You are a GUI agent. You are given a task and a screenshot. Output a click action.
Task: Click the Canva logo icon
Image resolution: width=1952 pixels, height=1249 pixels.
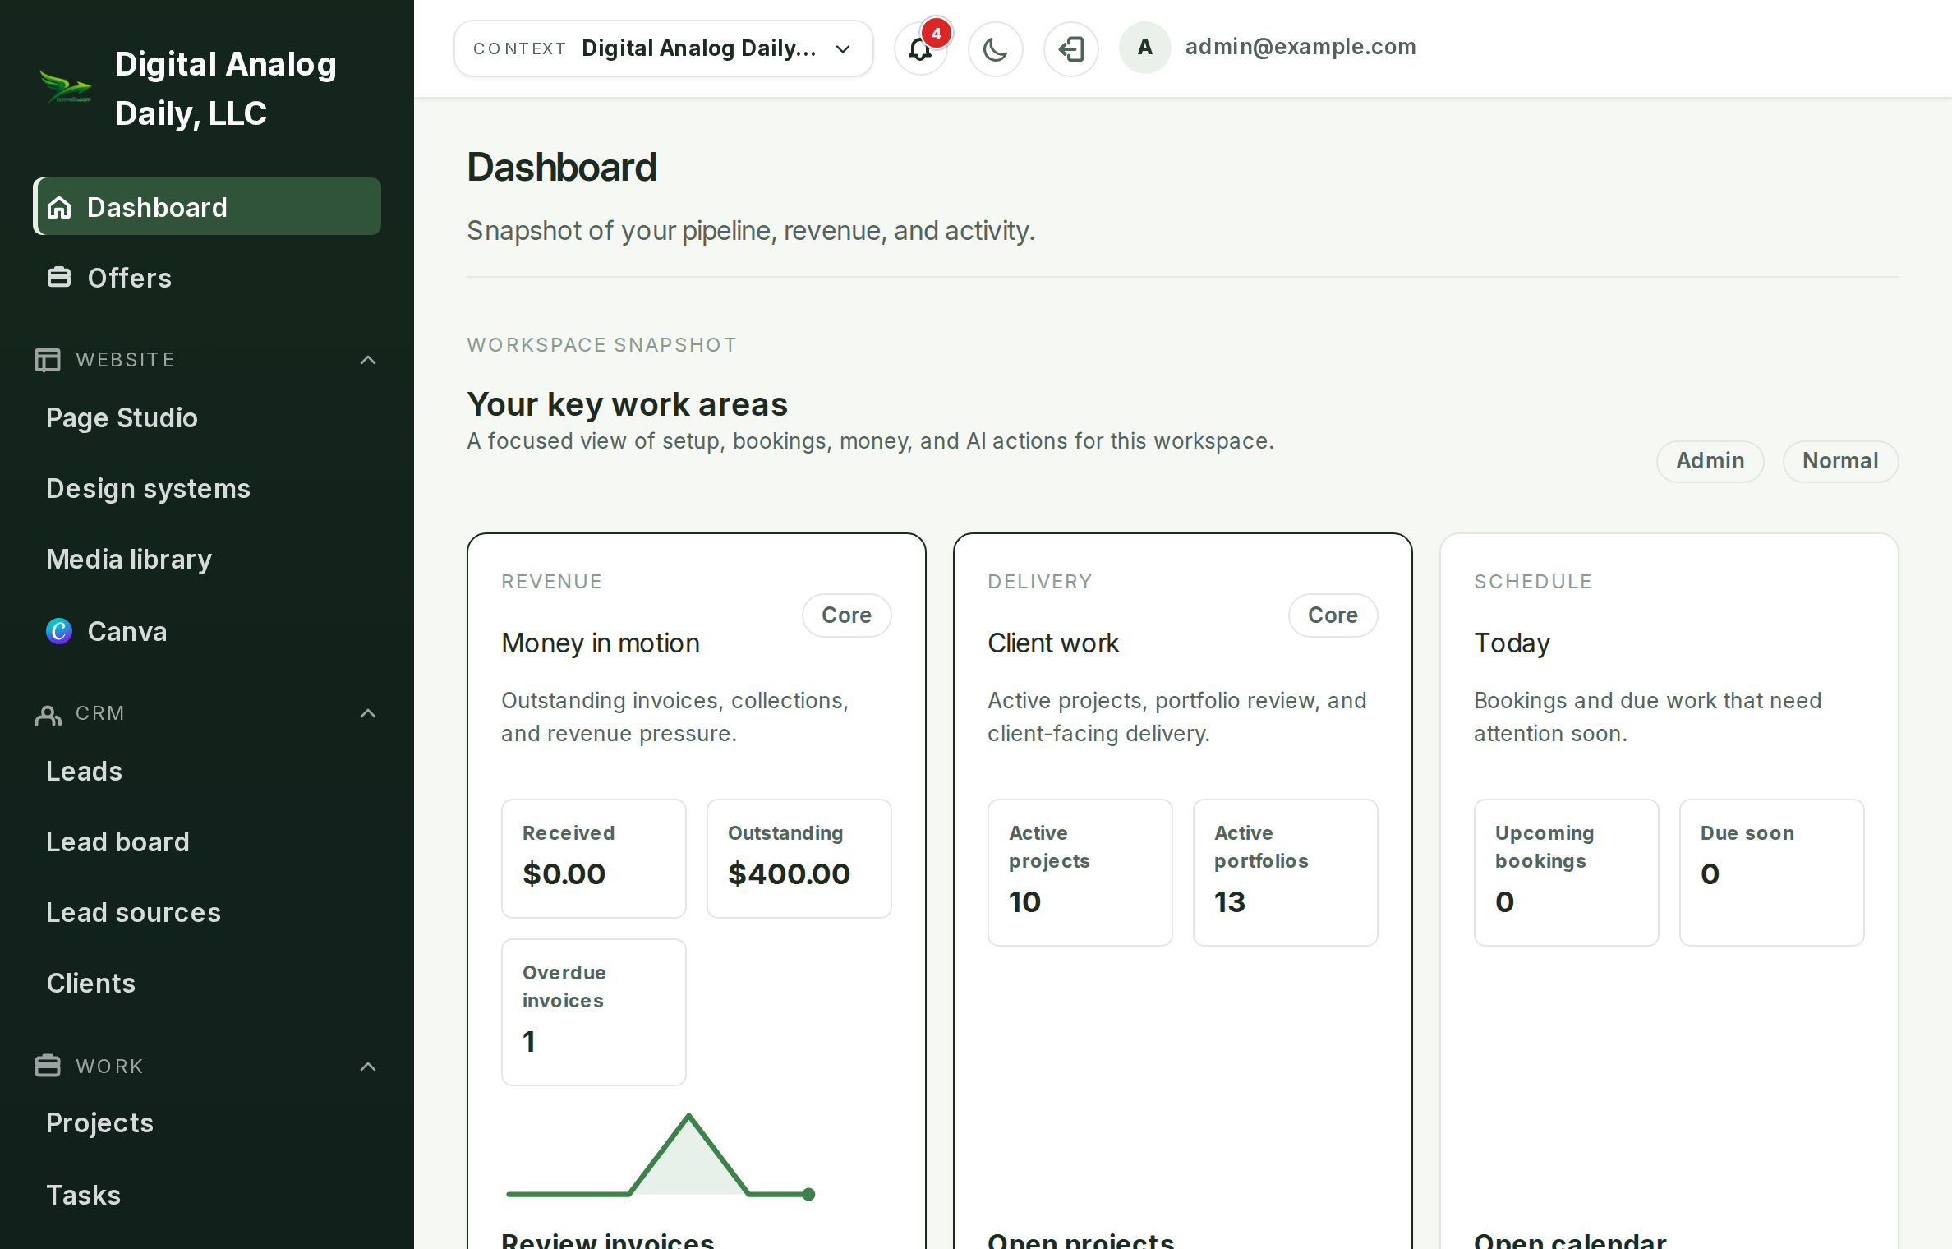(59, 631)
